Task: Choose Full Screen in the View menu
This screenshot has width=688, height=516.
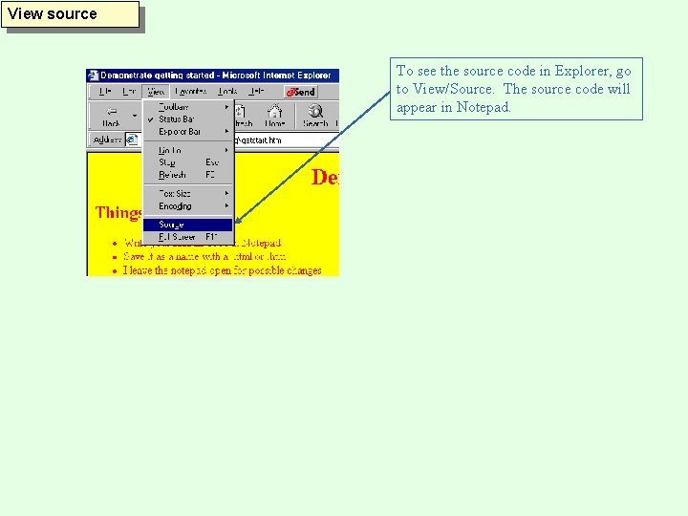Action: 188,237
